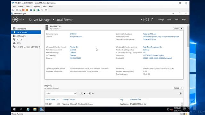Select the Microsoft-Windows-Winlogon event row
Screen dimensions: 205x115
click(113, 104)
